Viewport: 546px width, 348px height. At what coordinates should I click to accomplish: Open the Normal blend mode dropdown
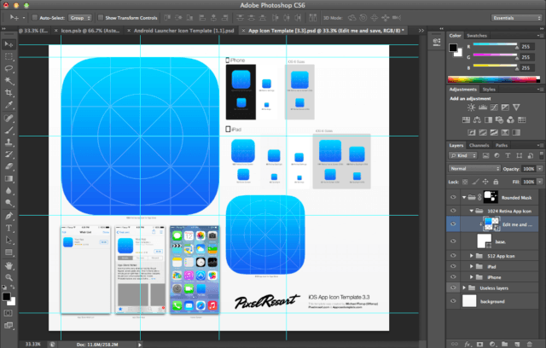click(474, 169)
